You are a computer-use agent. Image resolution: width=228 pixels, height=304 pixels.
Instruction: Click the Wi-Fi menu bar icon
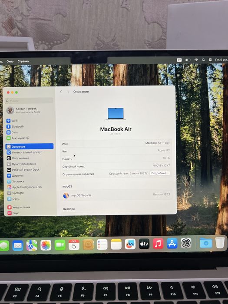(x=196, y=60)
